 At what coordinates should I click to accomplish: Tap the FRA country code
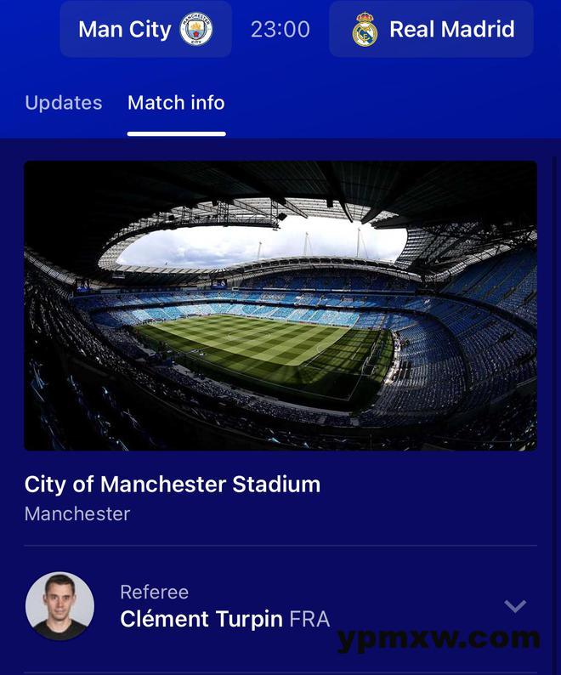[309, 620]
